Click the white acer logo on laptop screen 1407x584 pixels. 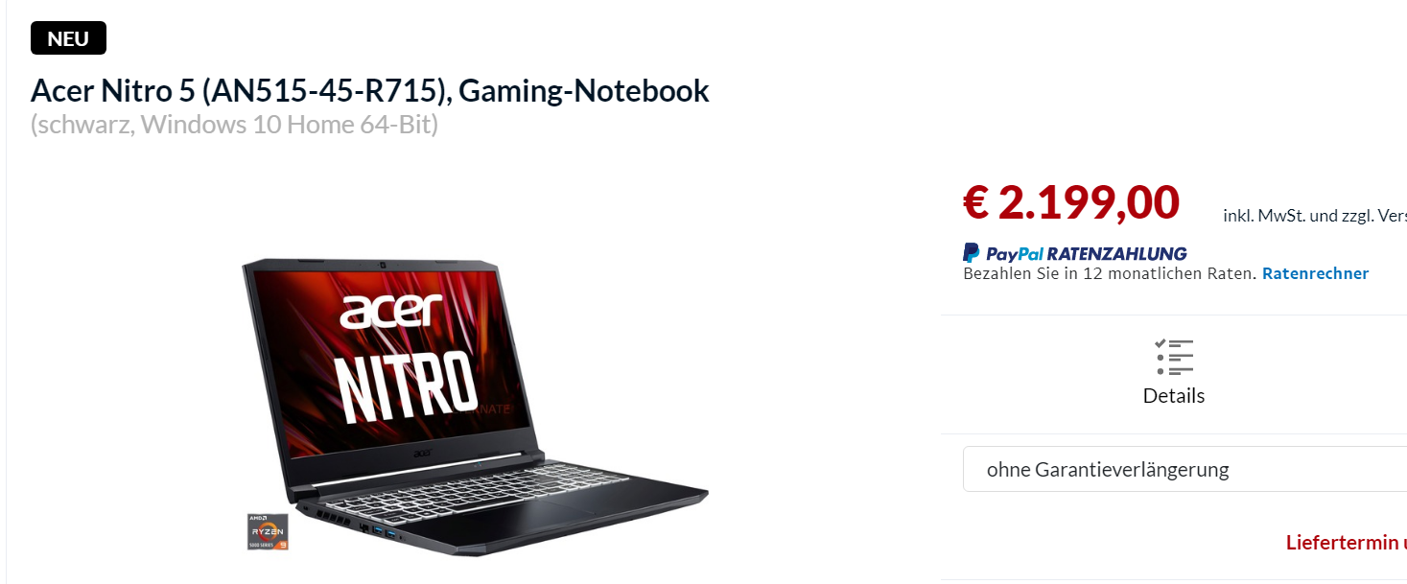pyautogui.click(x=391, y=311)
